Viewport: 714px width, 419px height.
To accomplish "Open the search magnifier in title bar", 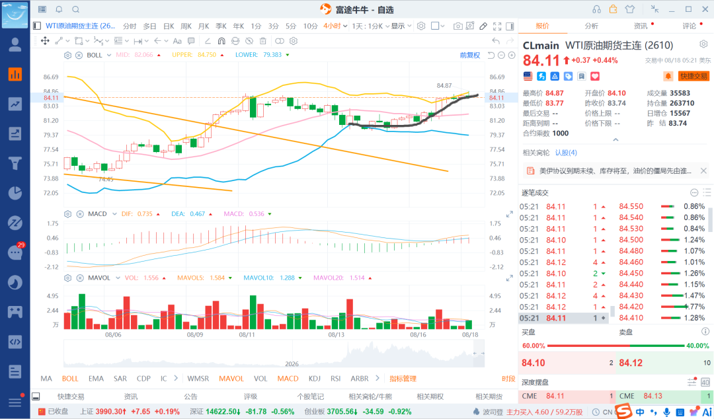I will tap(76, 9).
